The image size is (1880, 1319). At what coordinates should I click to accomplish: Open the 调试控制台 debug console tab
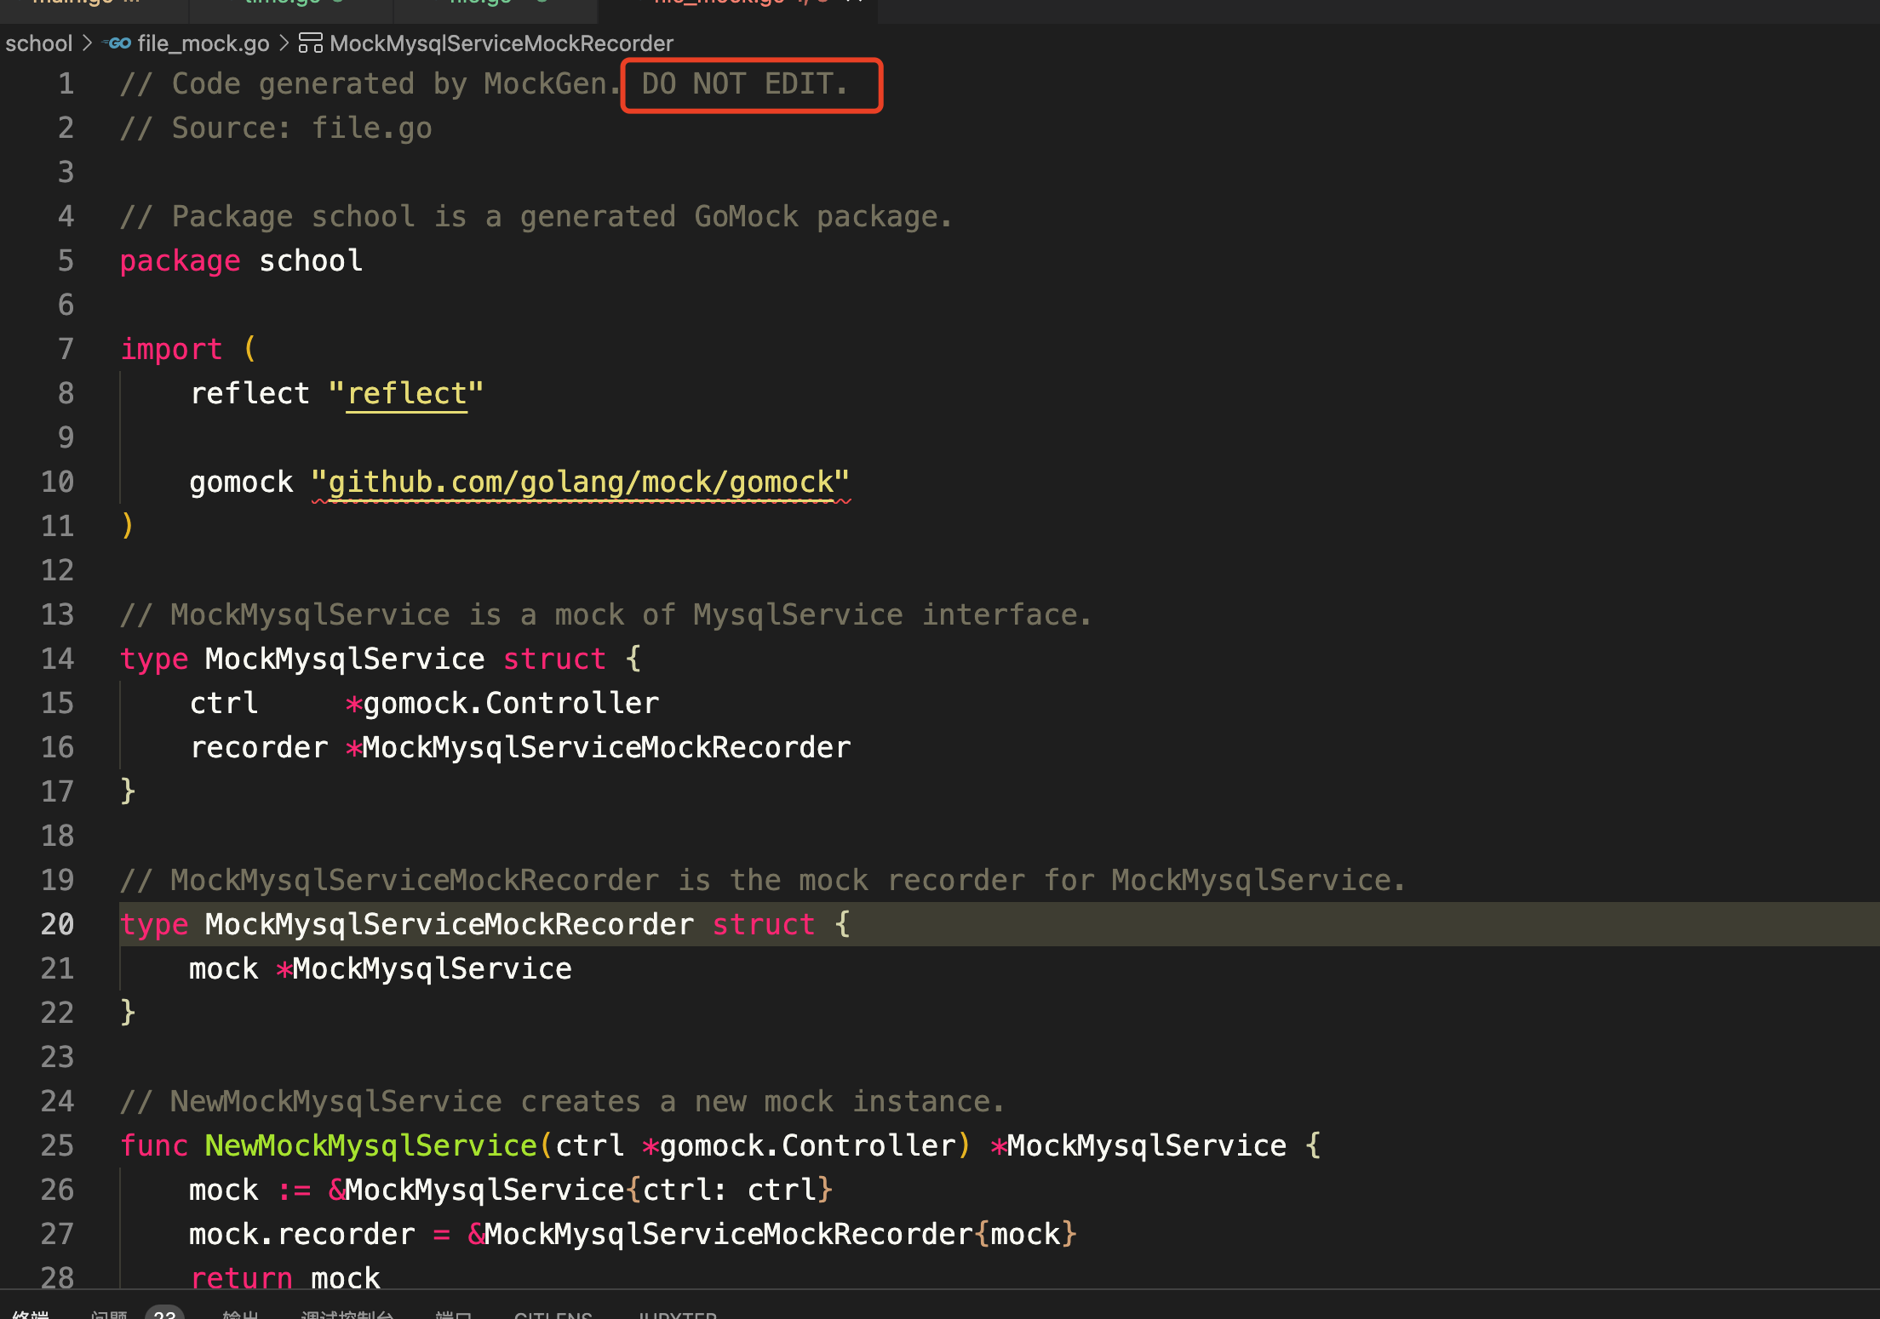coord(347,1314)
